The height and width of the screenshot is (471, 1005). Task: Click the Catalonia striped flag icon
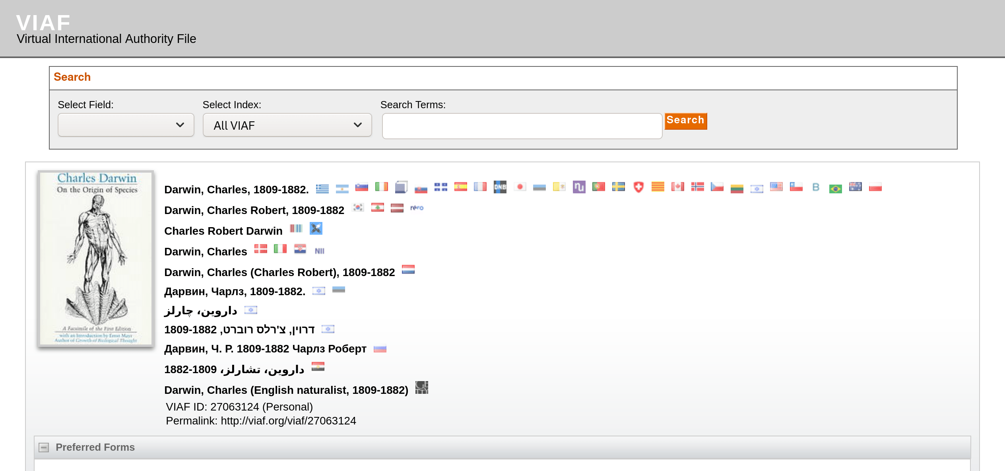click(658, 187)
